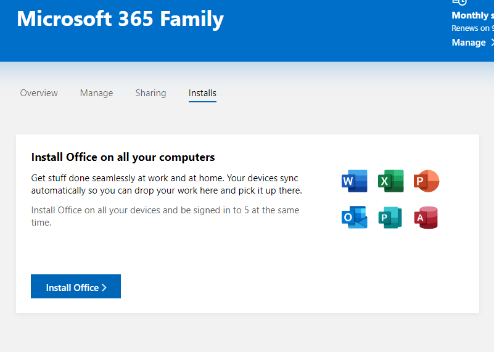Switch to the Manage tab
Viewport: 494px width, 352px height.
click(96, 93)
